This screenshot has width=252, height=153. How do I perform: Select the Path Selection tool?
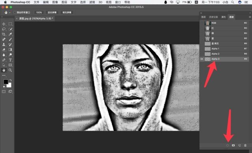4,65
